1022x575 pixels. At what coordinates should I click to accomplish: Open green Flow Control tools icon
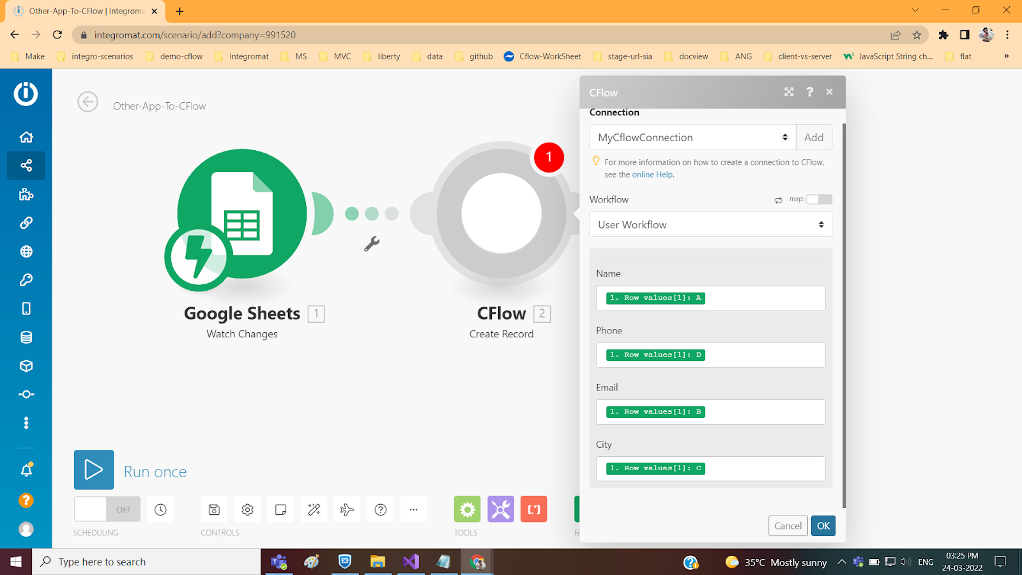tap(468, 509)
